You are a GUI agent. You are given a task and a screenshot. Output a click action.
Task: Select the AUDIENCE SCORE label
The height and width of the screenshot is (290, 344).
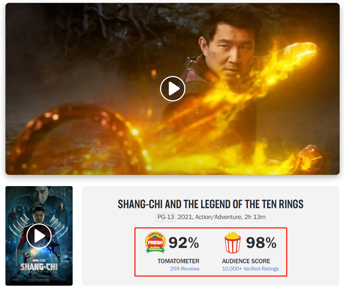246,261
